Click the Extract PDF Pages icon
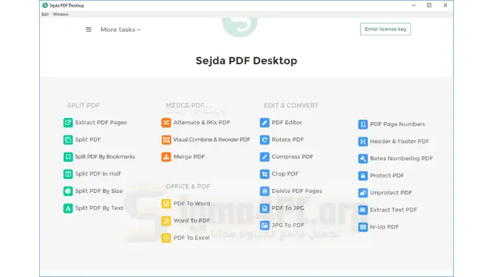493x277 pixels. [x=68, y=123]
